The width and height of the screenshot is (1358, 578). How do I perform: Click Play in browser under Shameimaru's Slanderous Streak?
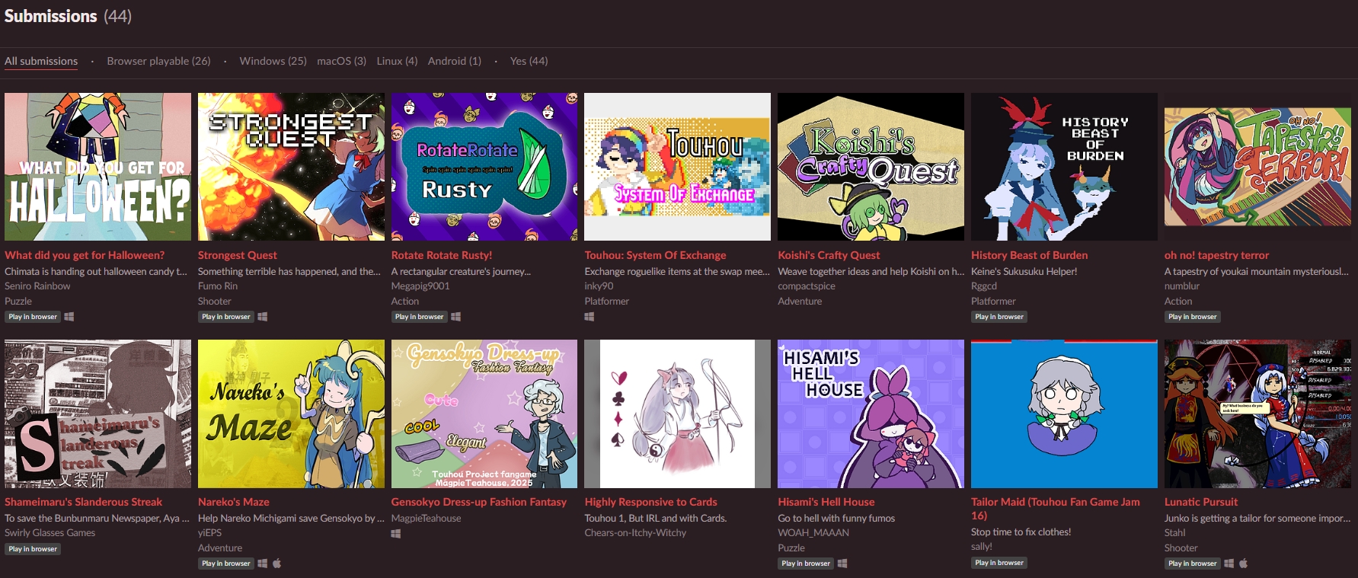[33, 549]
